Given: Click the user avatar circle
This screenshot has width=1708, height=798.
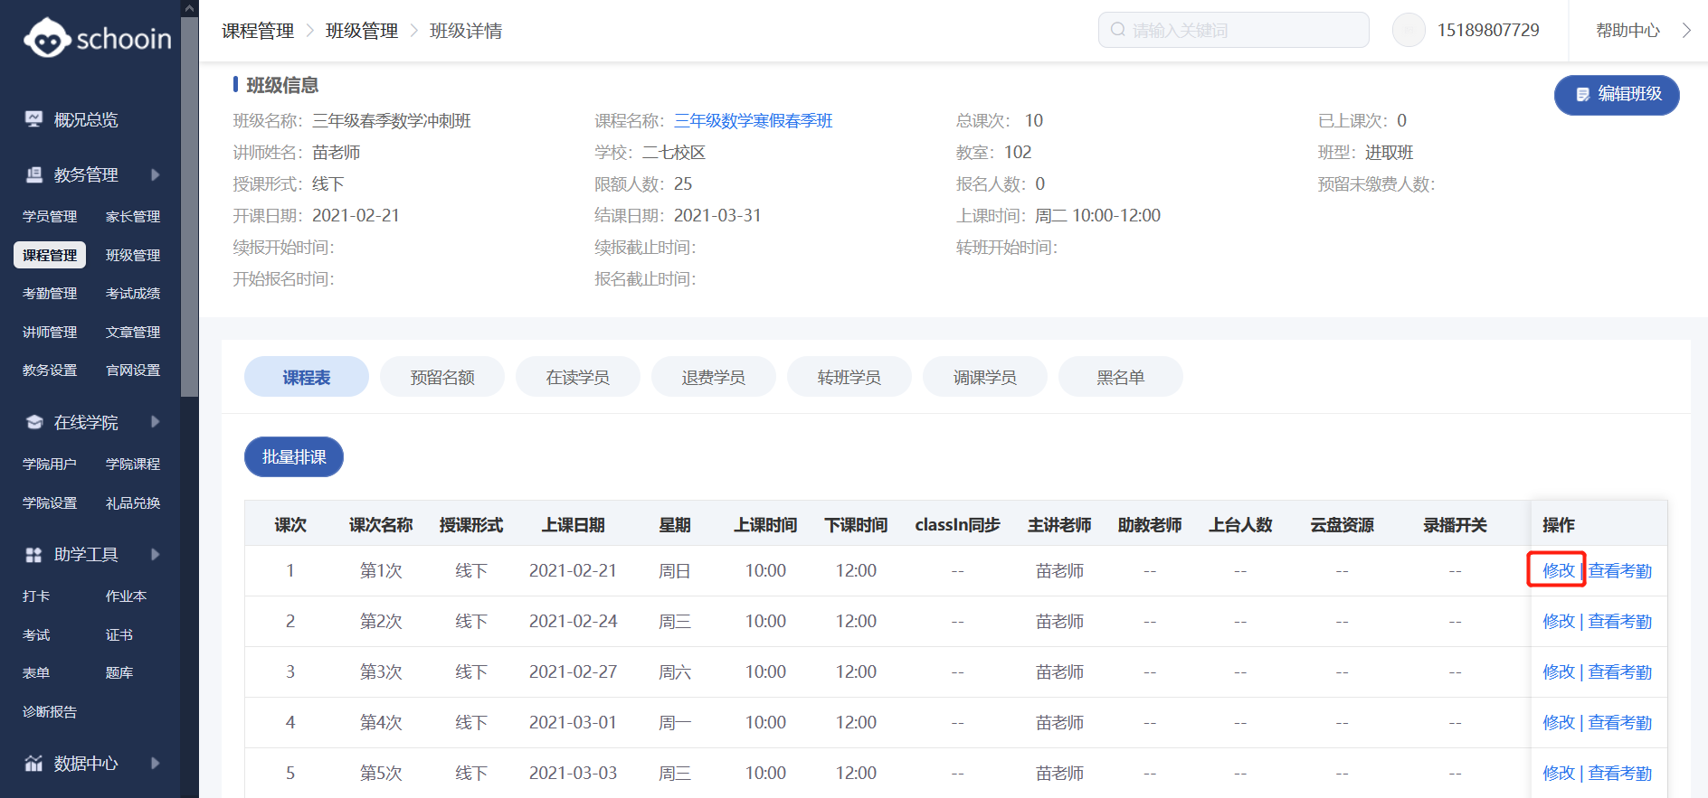Looking at the screenshot, I should 1409,30.
